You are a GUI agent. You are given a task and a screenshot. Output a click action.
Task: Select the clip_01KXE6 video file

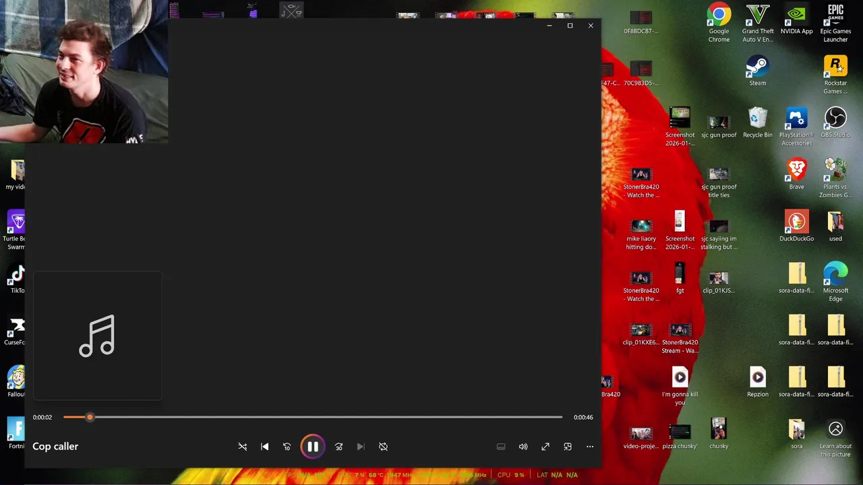pyautogui.click(x=641, y=335)
